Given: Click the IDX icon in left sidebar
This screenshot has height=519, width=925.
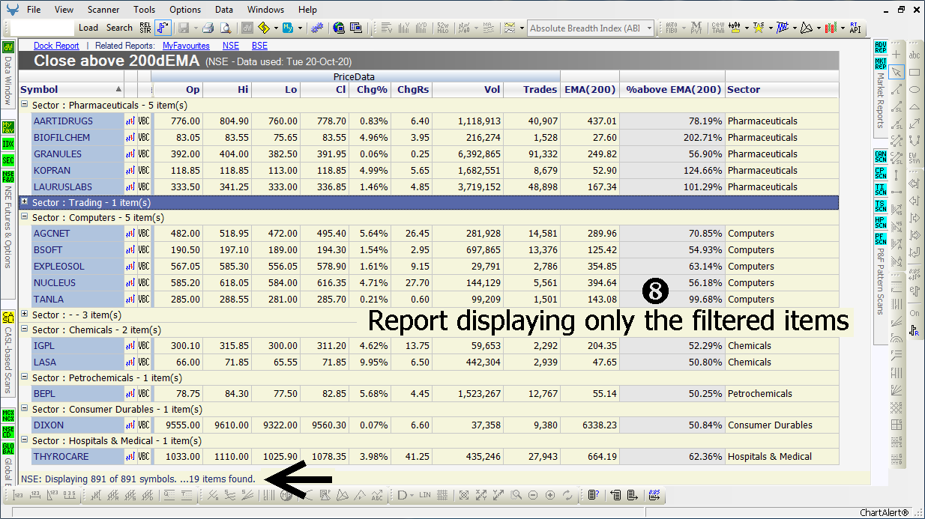Looking at the screenshot, I should (8, 144).
